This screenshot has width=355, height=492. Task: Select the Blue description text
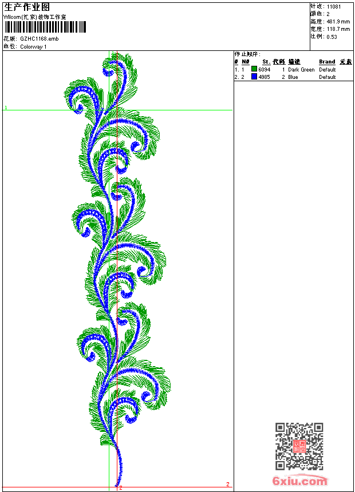click(293, 77)
